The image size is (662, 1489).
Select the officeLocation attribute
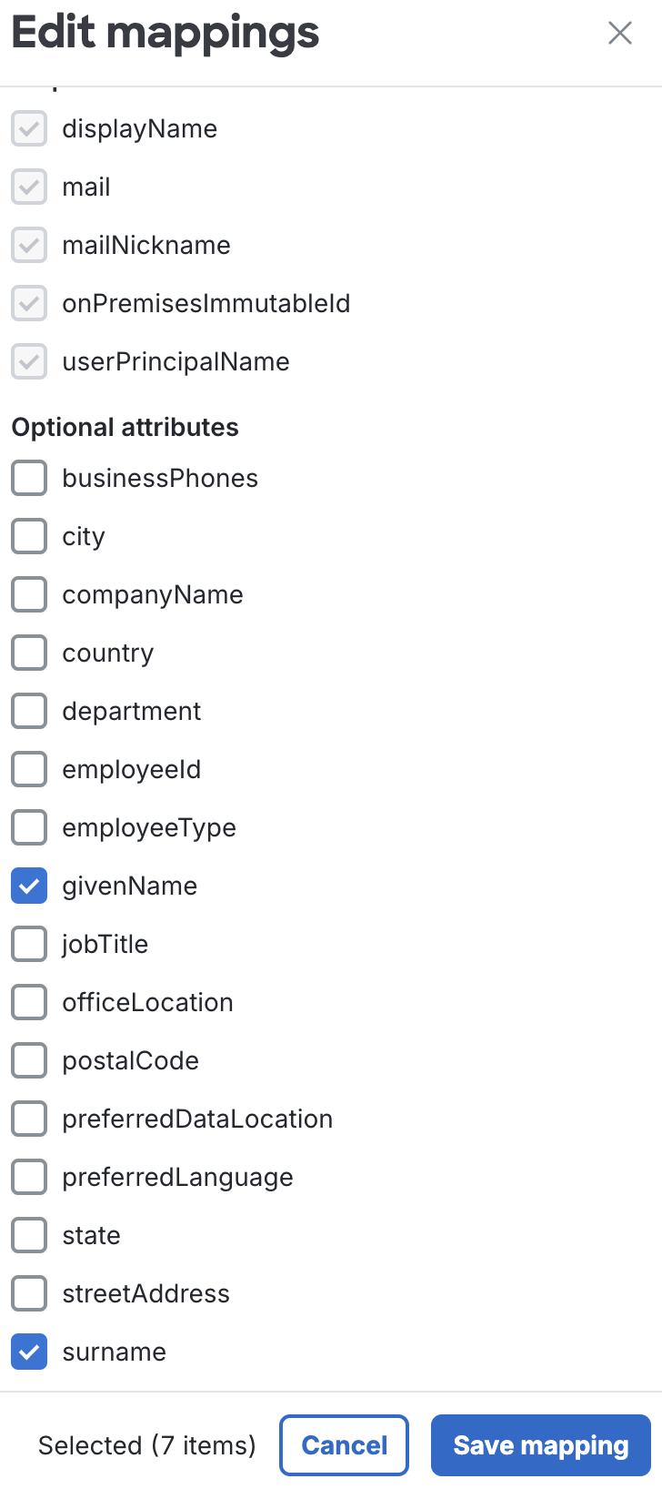coord(29,1002)
